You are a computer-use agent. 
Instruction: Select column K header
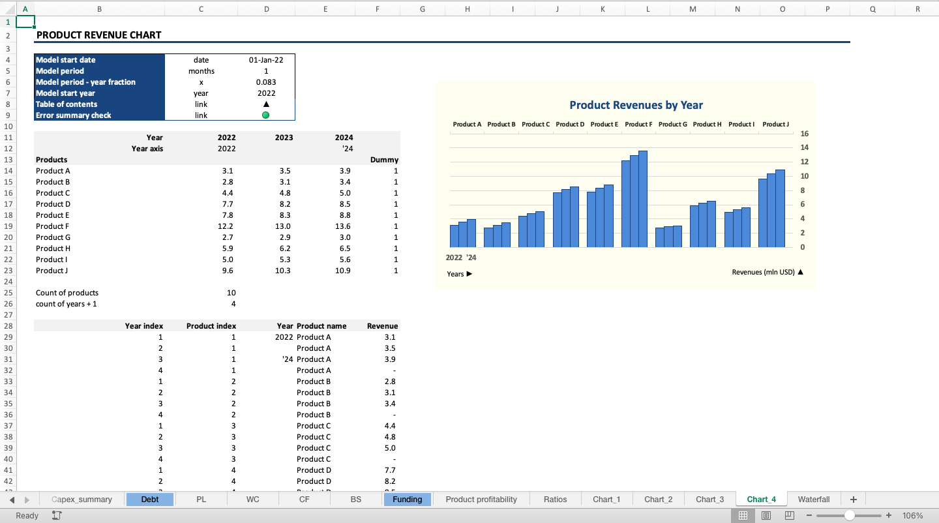(603, 9)
